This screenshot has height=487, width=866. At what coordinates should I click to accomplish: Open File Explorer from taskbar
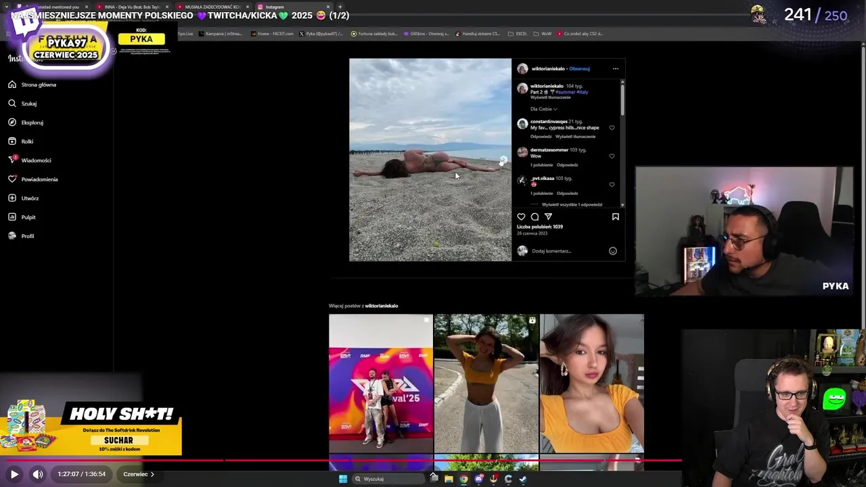coord(448,479)
